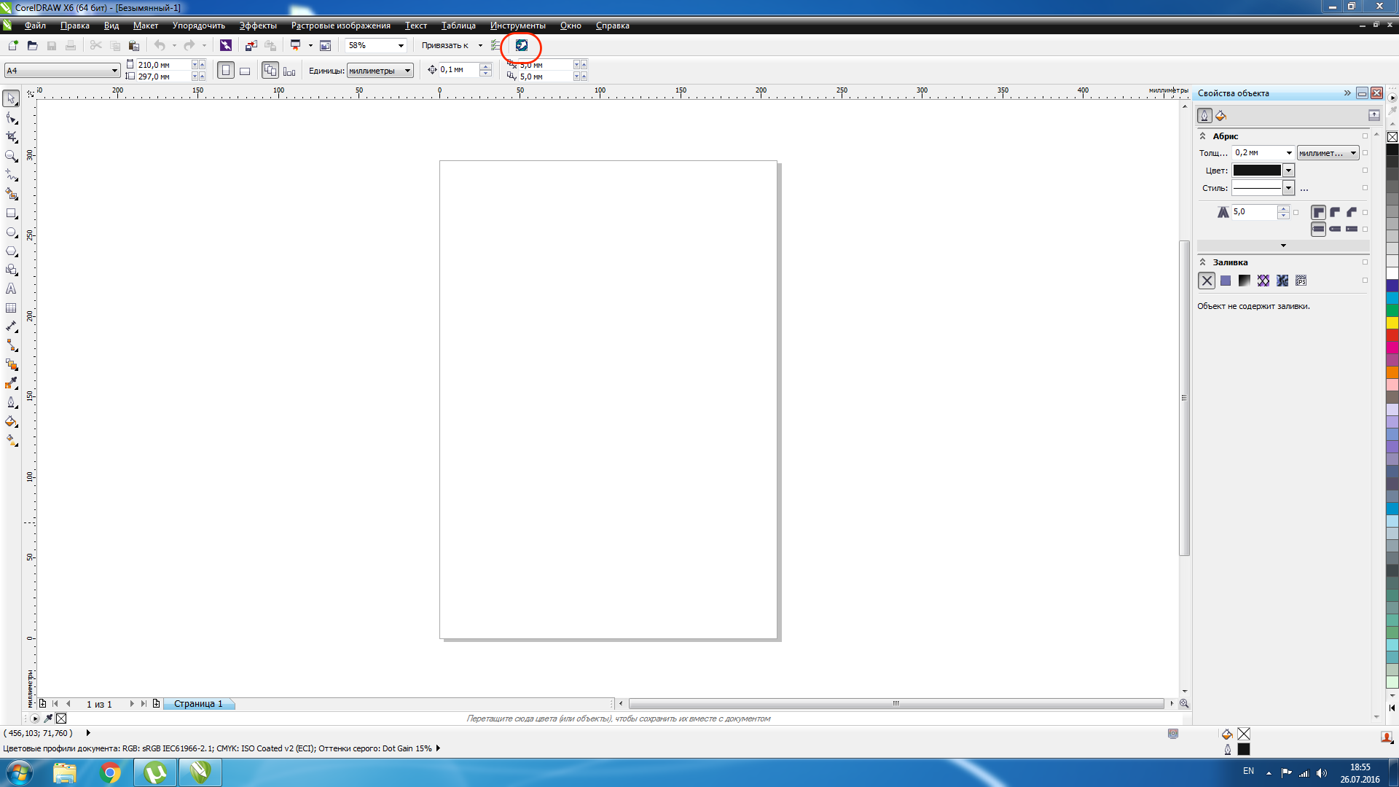Click the Привязать к button
Screen dimensions: 1399x787
coord(445,45)
